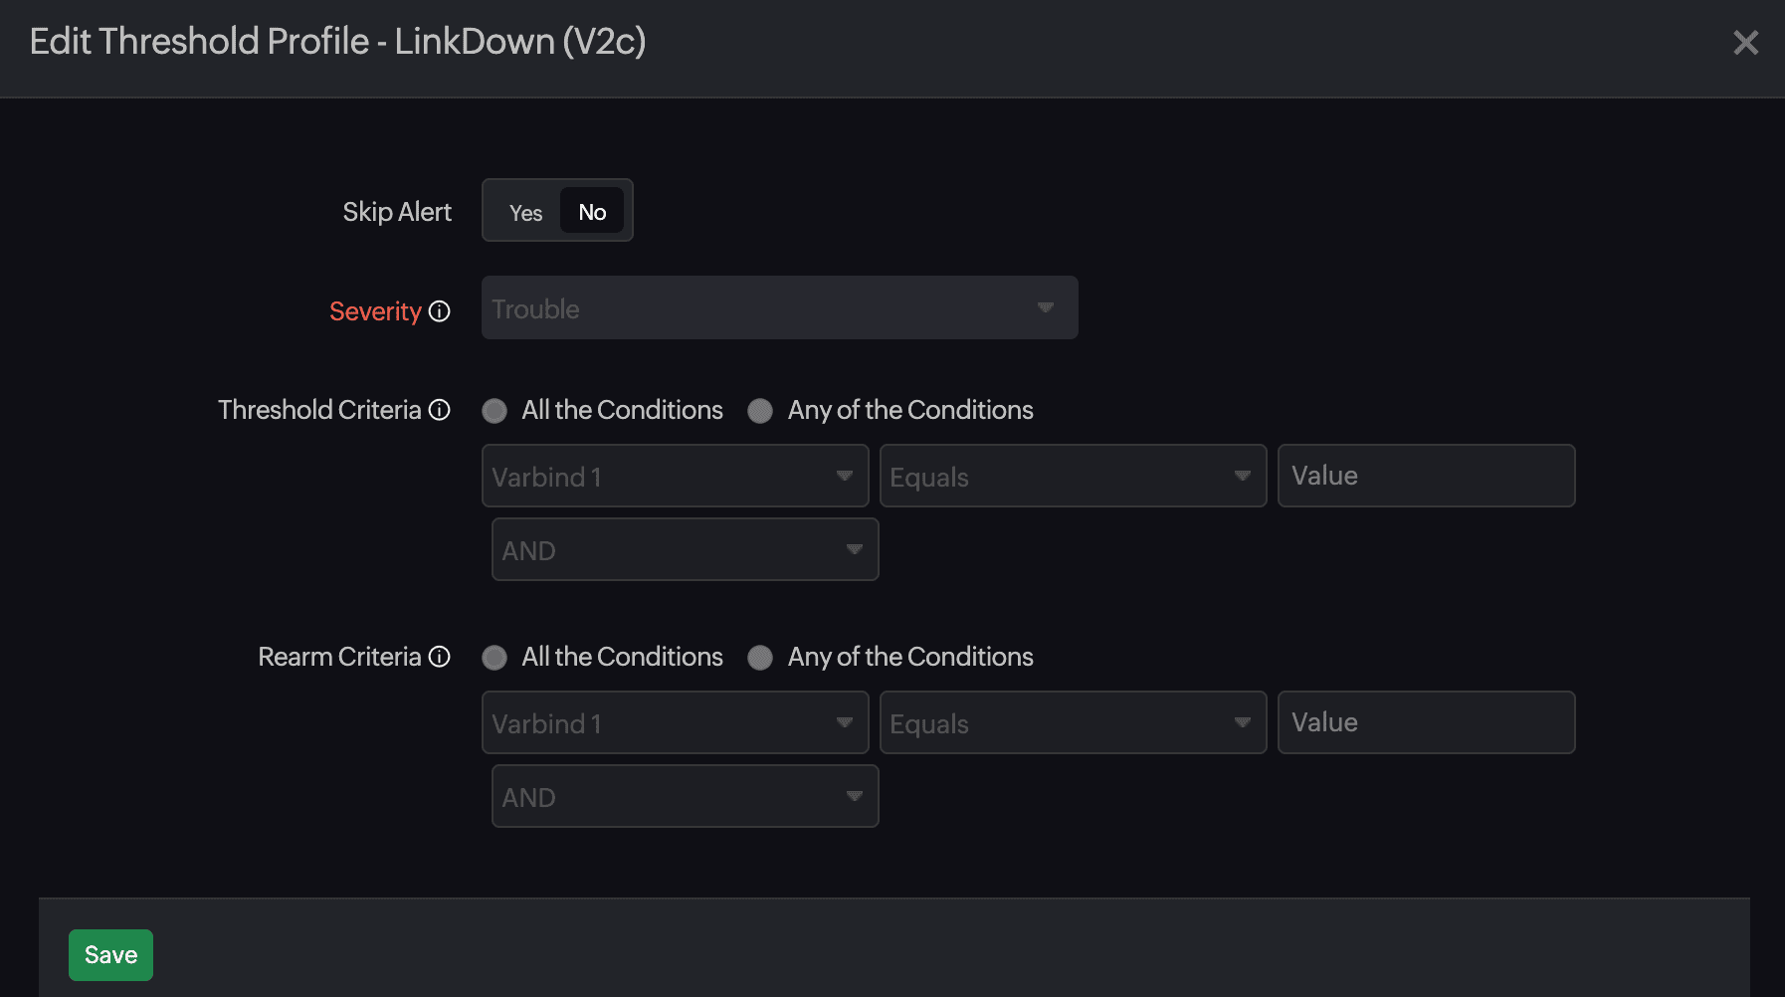
Task: Open Rearm Criteria AND dropdown
Action: coord(685,797)
